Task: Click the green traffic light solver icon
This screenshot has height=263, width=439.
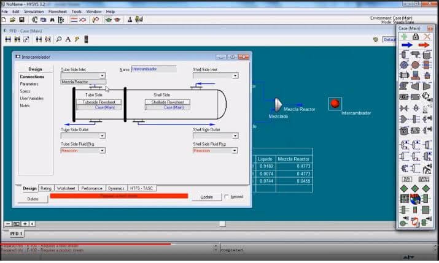Action: click(x=108, y=20)
